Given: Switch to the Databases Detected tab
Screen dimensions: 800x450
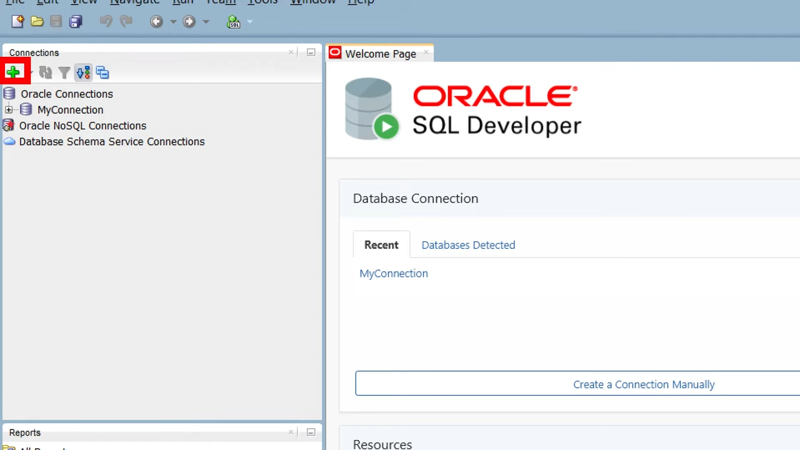Looking at the screenshot, I should 468,245.
